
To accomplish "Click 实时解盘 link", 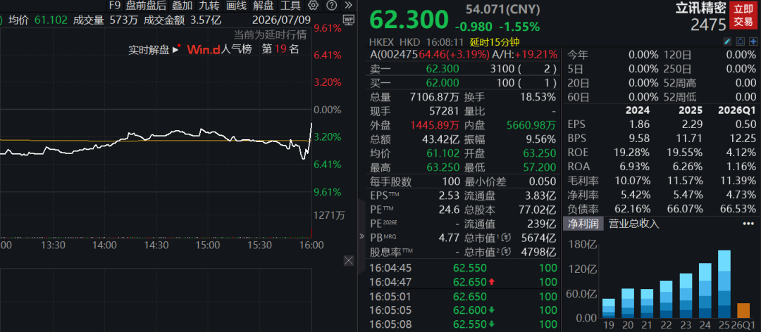I will pyautogui.click(x=149, y=49).
